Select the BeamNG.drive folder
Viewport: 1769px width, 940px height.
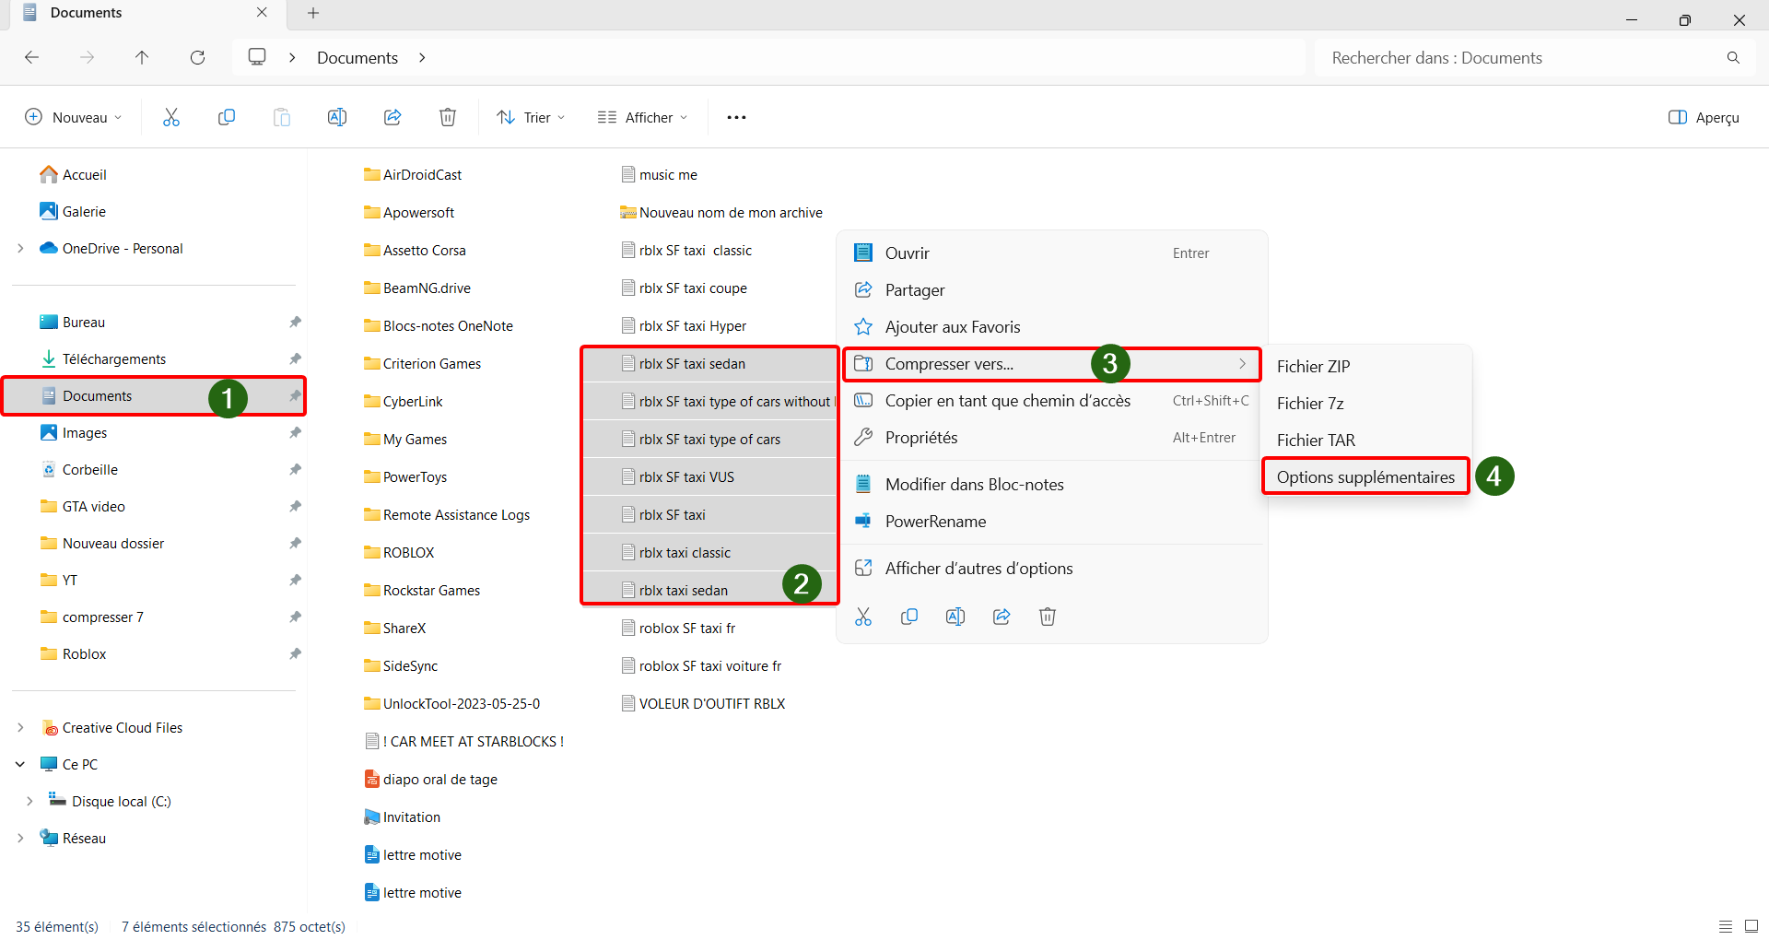pos(417,288)
